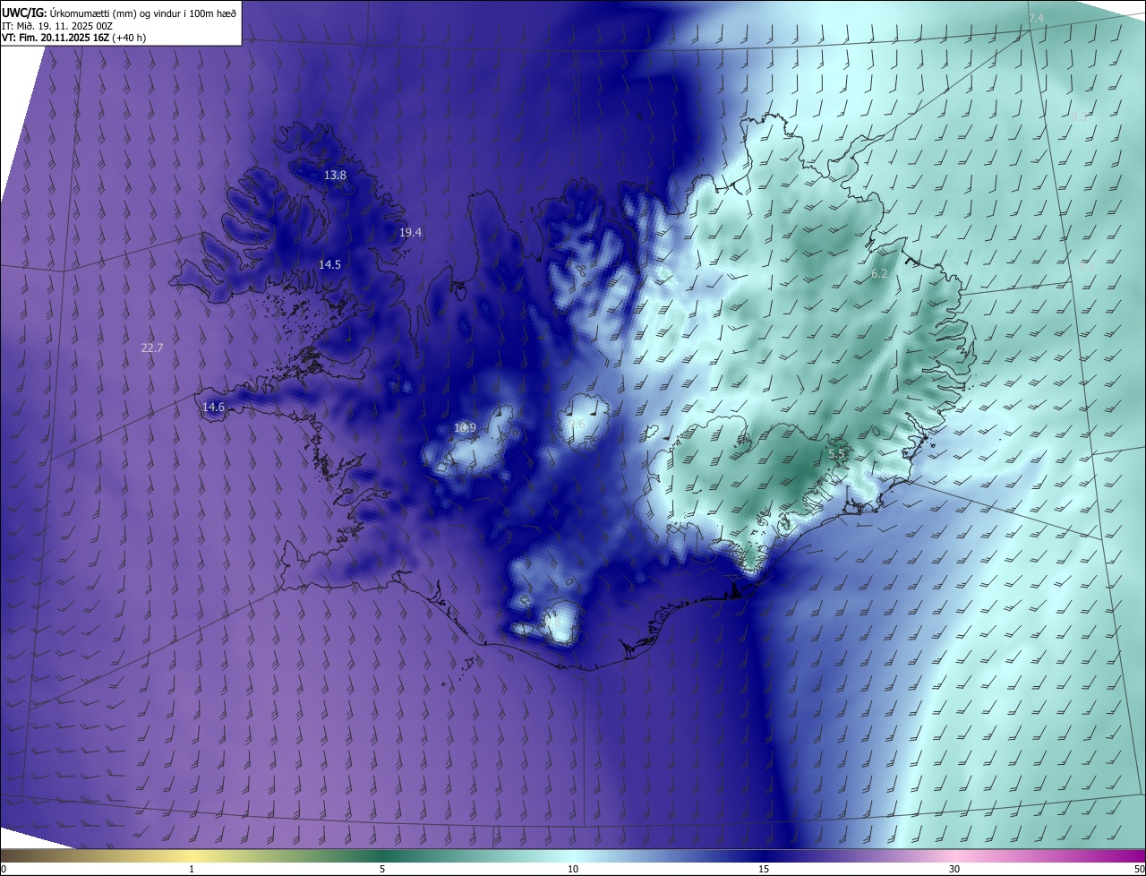Click the 13.8 value on the map
1146x876 pixels.
coord(335,176)
